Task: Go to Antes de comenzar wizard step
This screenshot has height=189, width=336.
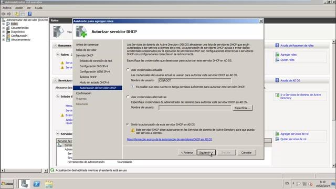Action: (x=87, y=45)
